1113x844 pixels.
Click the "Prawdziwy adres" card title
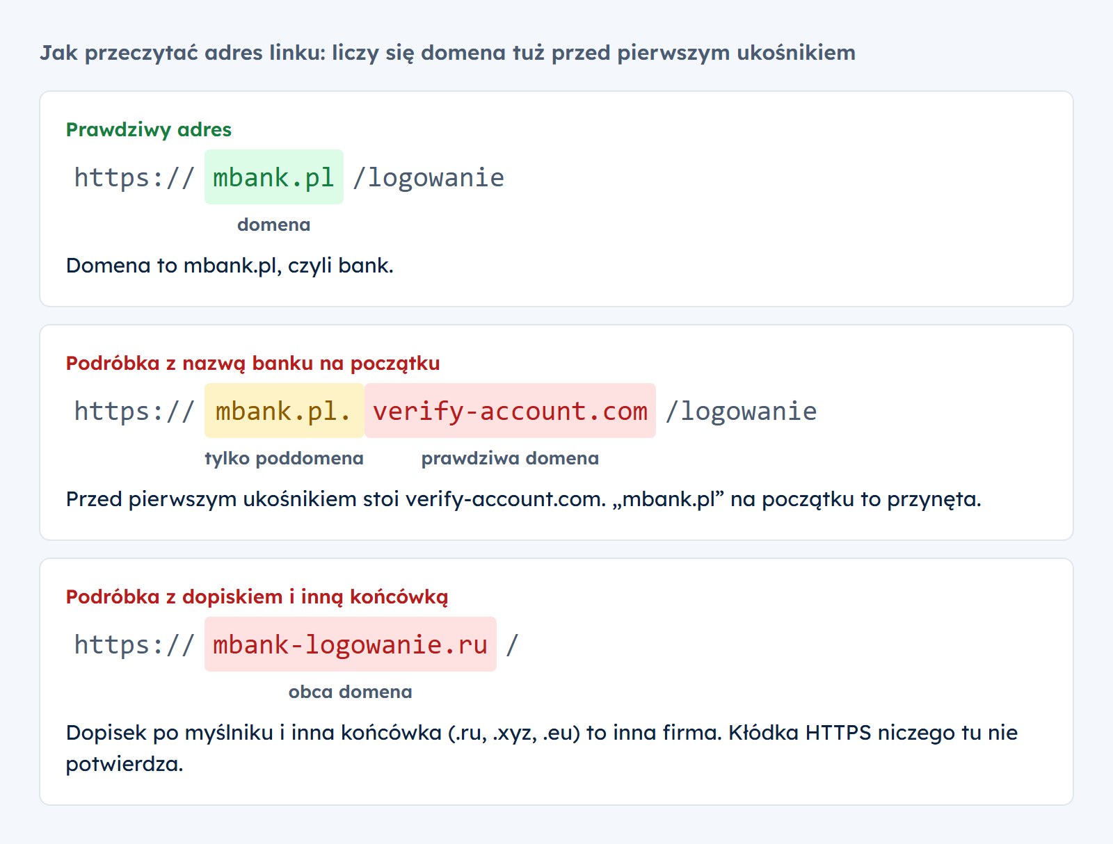pyautogui.click(x=149, y=129)
